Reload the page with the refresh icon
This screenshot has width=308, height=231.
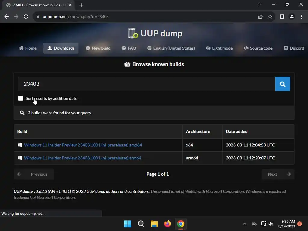26,17
